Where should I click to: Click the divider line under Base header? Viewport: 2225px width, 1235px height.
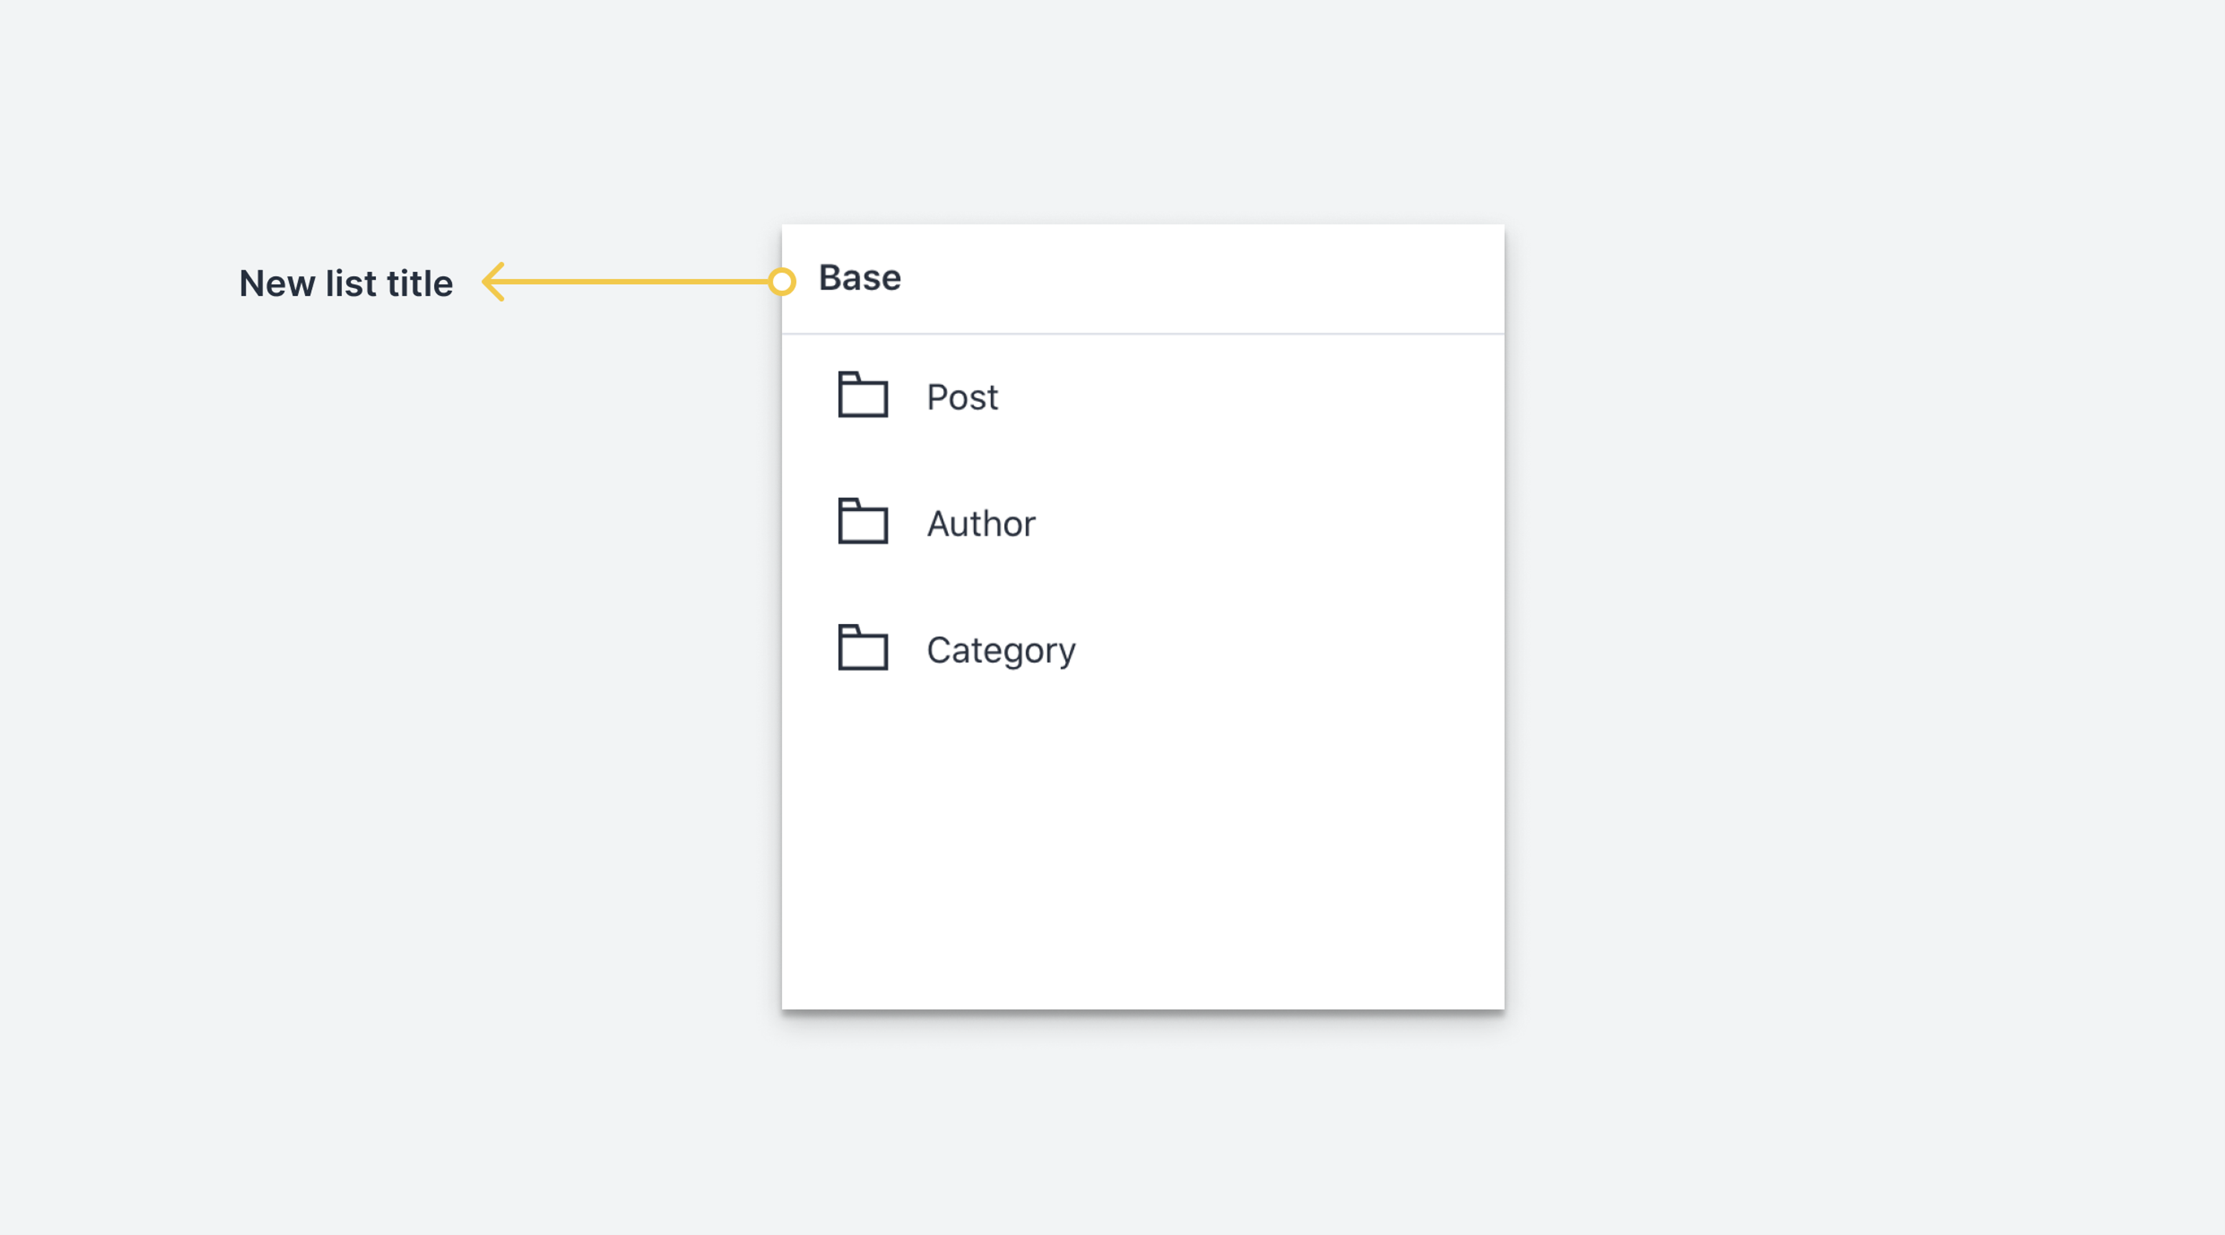(x=1142, y=333)
